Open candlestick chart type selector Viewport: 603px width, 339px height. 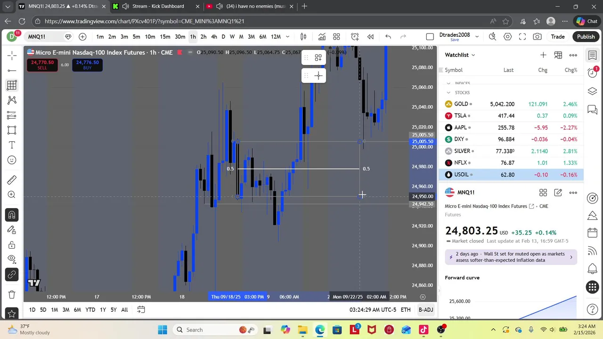click(x=303, y=37)
